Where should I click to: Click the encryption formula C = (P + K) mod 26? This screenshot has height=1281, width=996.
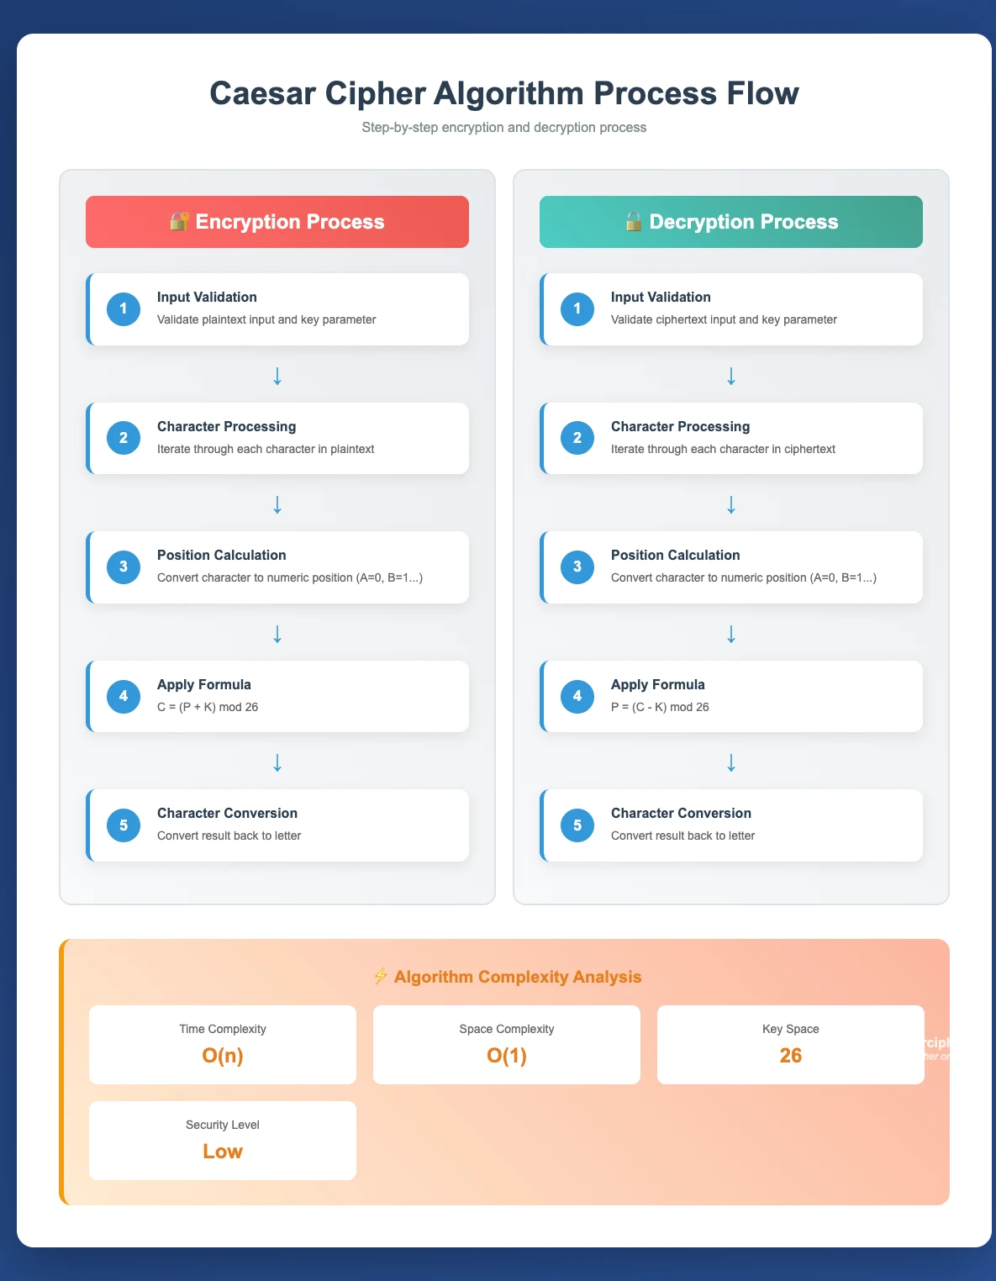(x=208, y=707)
